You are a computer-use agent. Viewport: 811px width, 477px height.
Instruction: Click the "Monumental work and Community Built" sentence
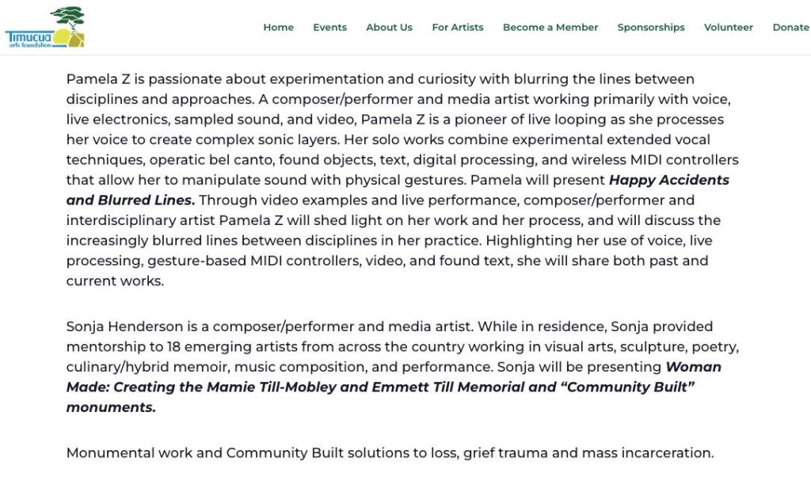390,453
